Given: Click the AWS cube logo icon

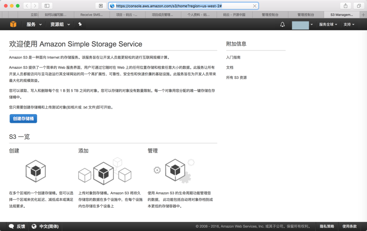Looking at the screenshot, I should point(13,24).
